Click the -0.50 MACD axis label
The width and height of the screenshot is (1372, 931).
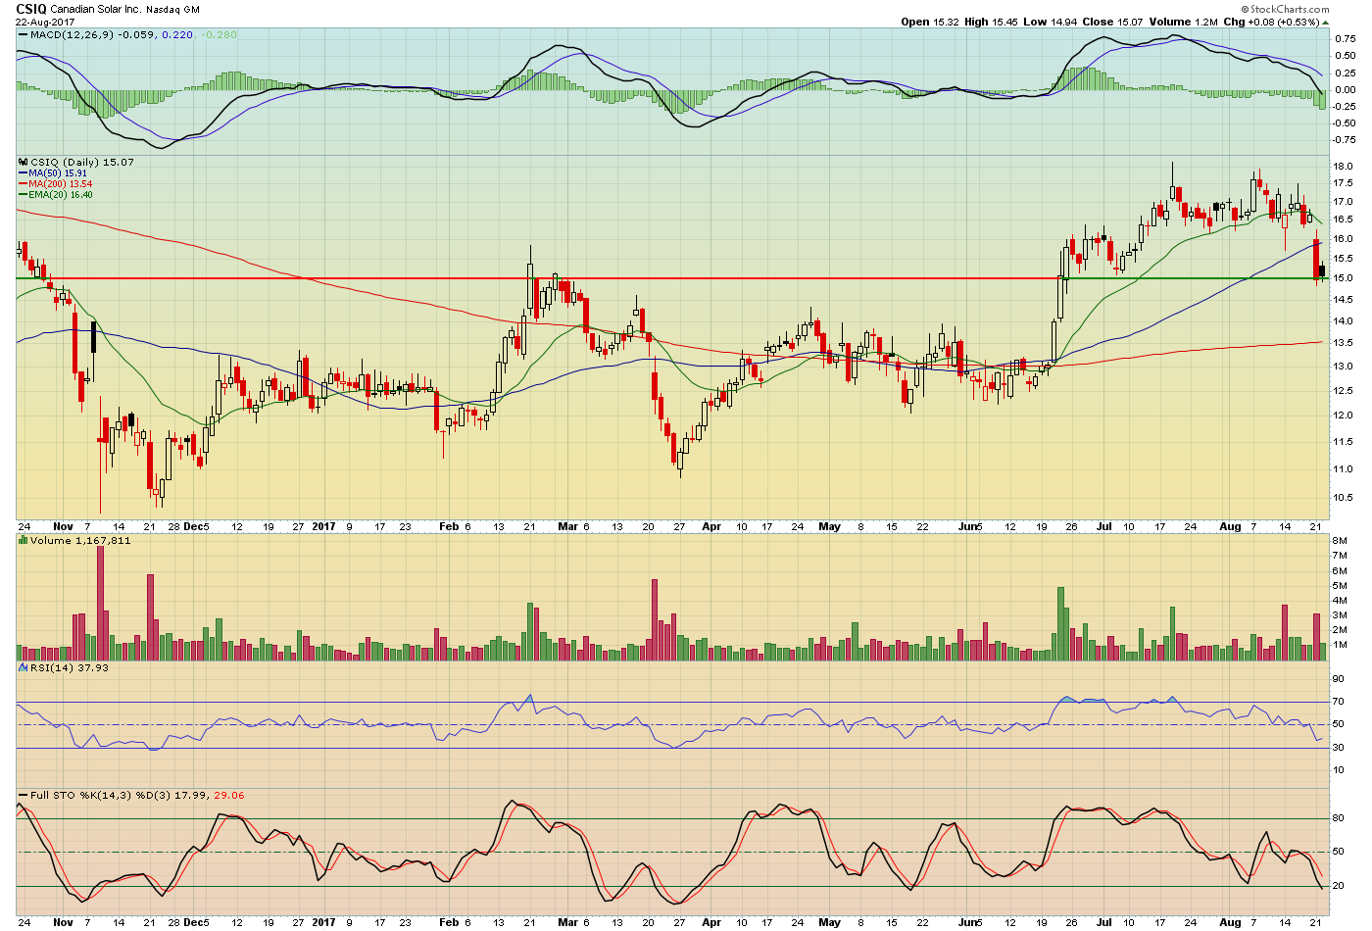point(1343,123)
